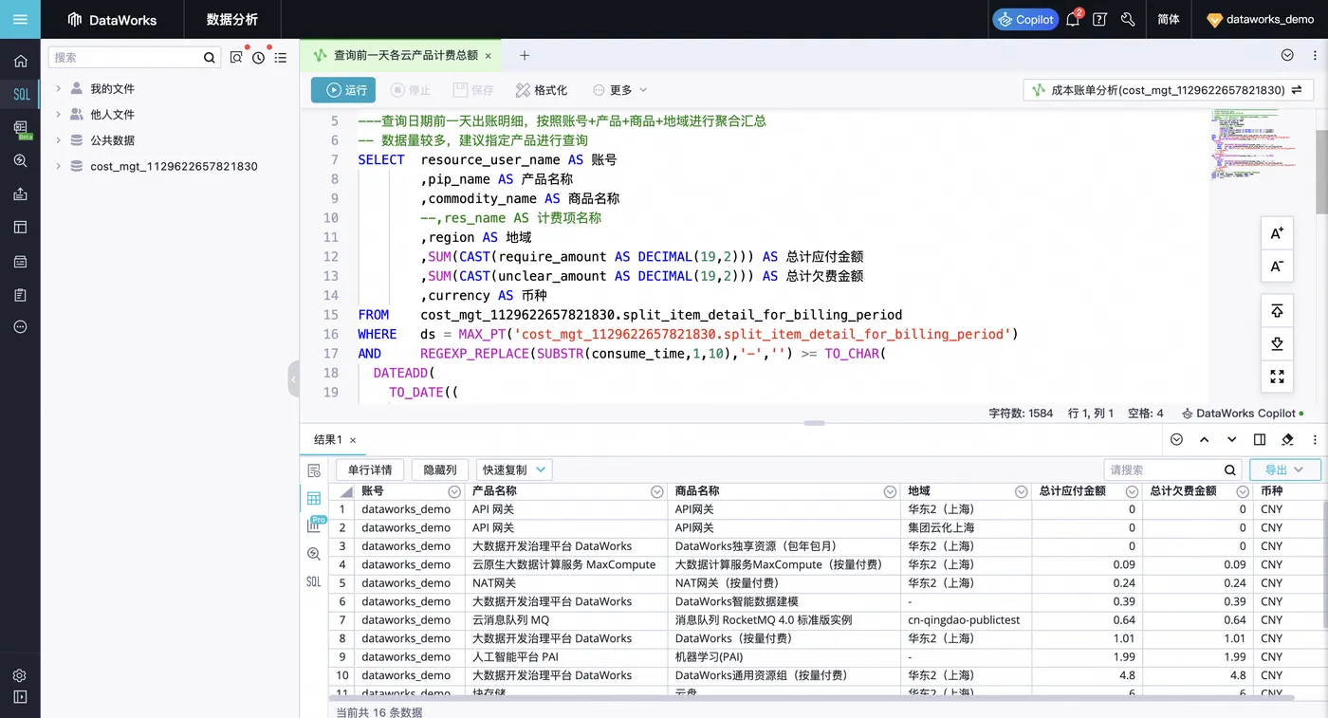The height and width of the screenshot is (718, 1328).
Task: Click the 单行详情 button
Action: point(370,469)
